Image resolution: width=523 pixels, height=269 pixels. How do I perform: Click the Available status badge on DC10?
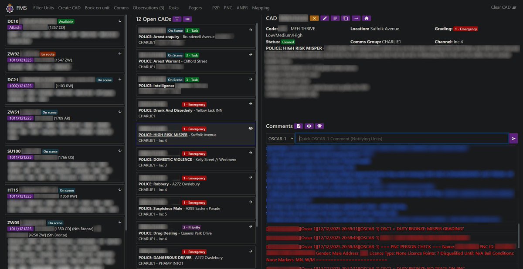point(66,21)
